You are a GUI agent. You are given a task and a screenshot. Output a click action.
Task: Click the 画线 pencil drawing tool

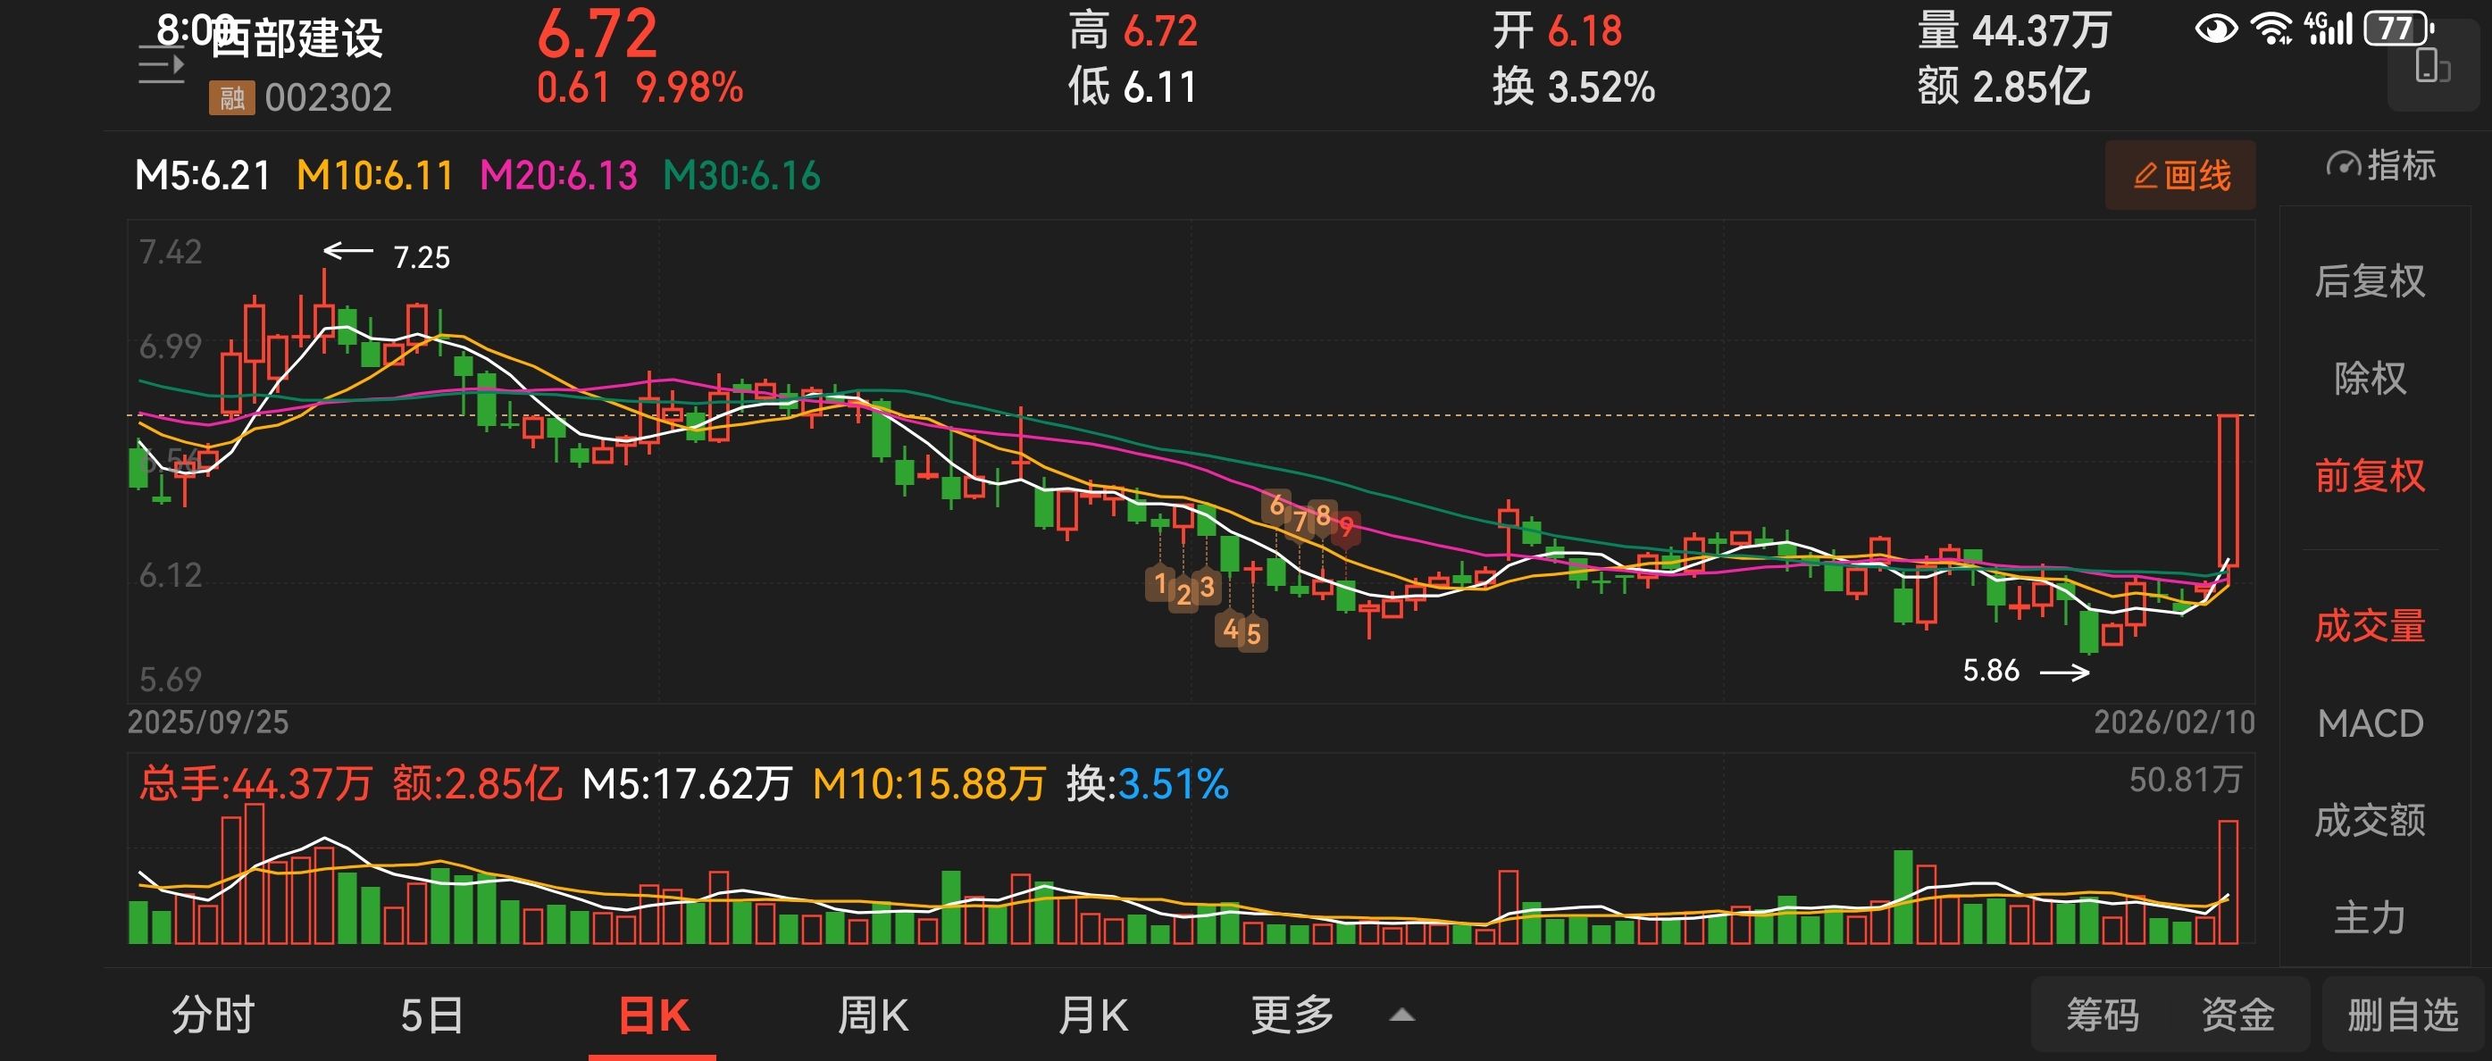point(2179,175)
